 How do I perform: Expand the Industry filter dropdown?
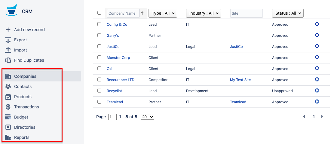click(204, 13)
